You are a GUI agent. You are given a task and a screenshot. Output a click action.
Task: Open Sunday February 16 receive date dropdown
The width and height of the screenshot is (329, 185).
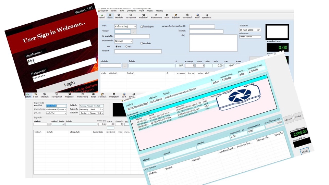tap(102, 113)
